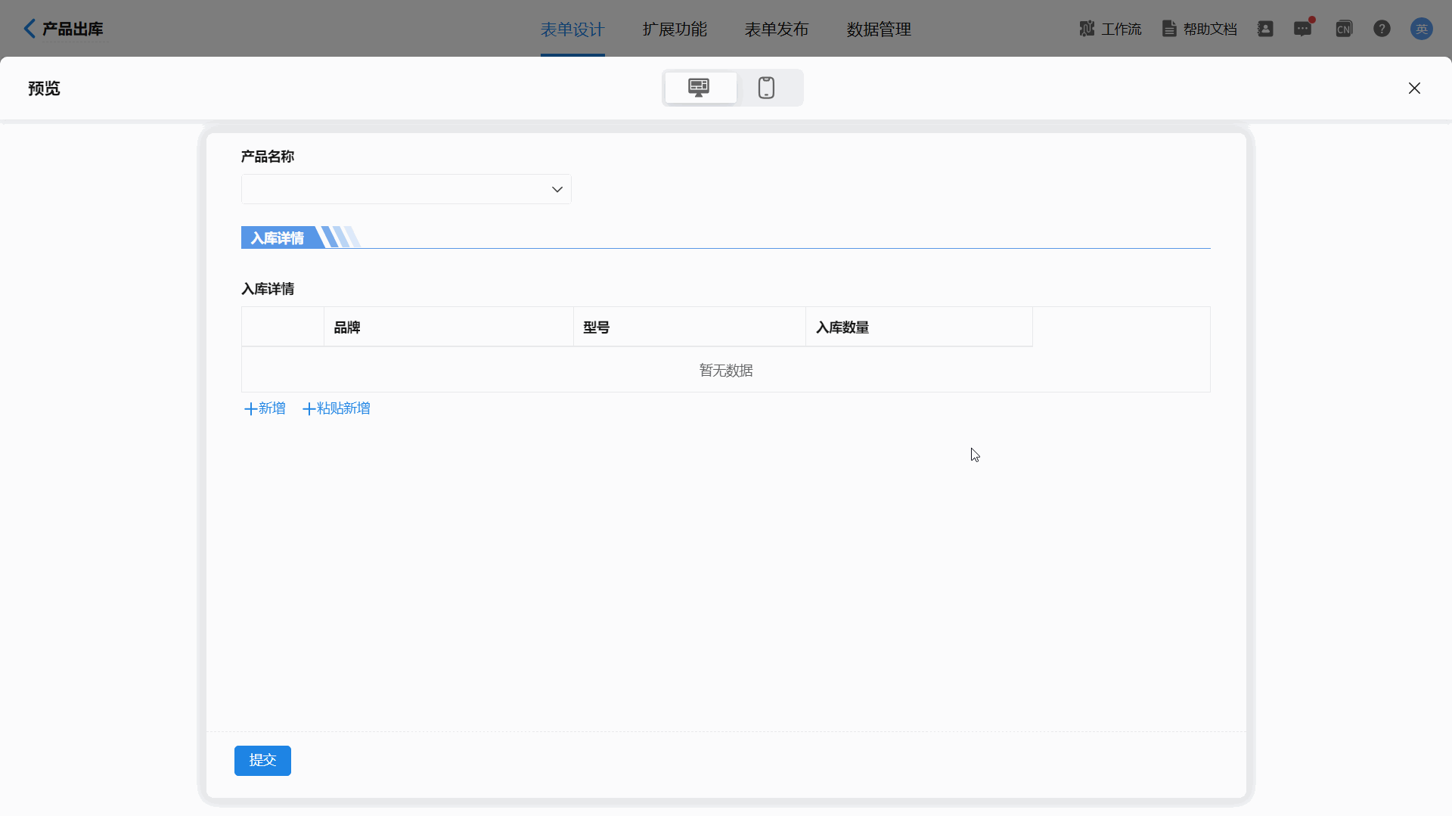
Task: Close the preview panel
Action: pos(1414,88)
